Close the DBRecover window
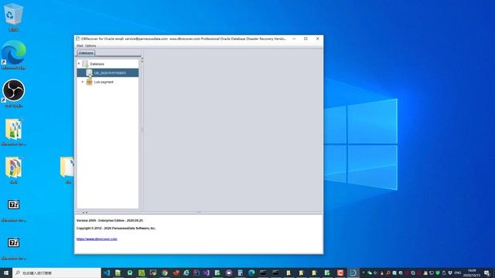Image resolution: width=495 pixels, height=278 pixels. [318, 39]
